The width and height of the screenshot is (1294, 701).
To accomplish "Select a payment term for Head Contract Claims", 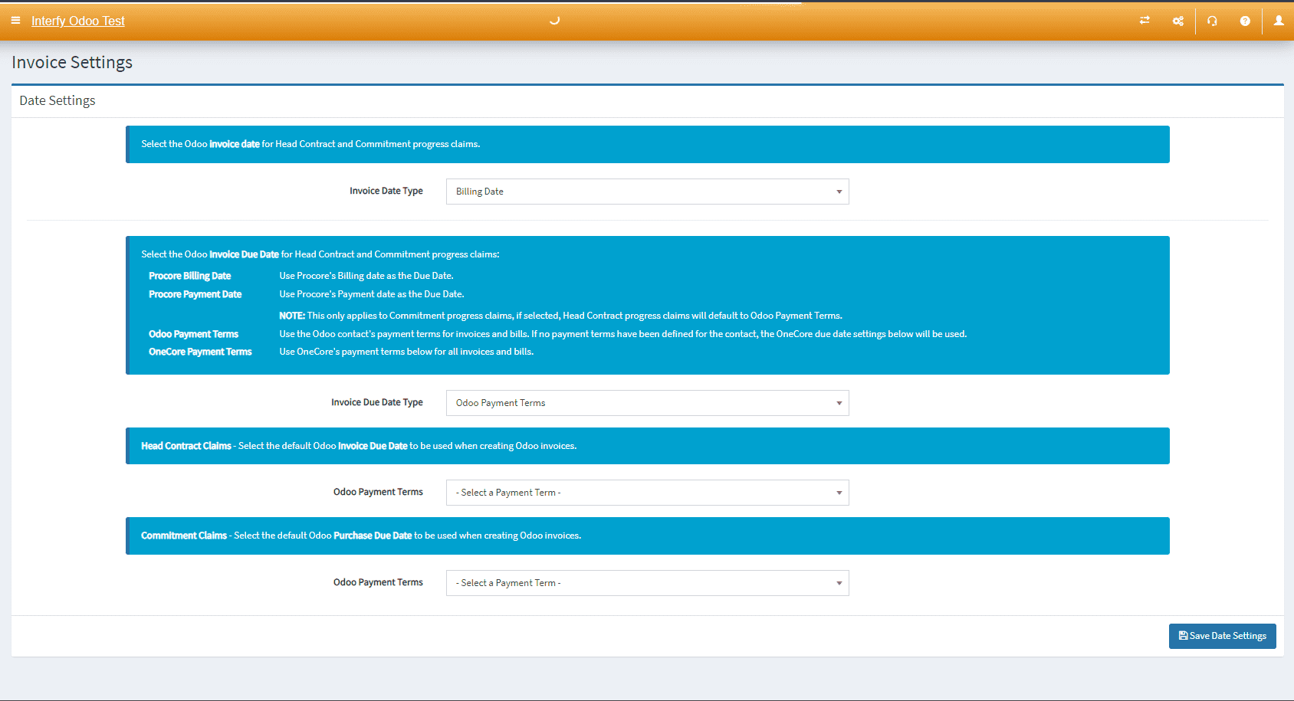I will [647, 493].
